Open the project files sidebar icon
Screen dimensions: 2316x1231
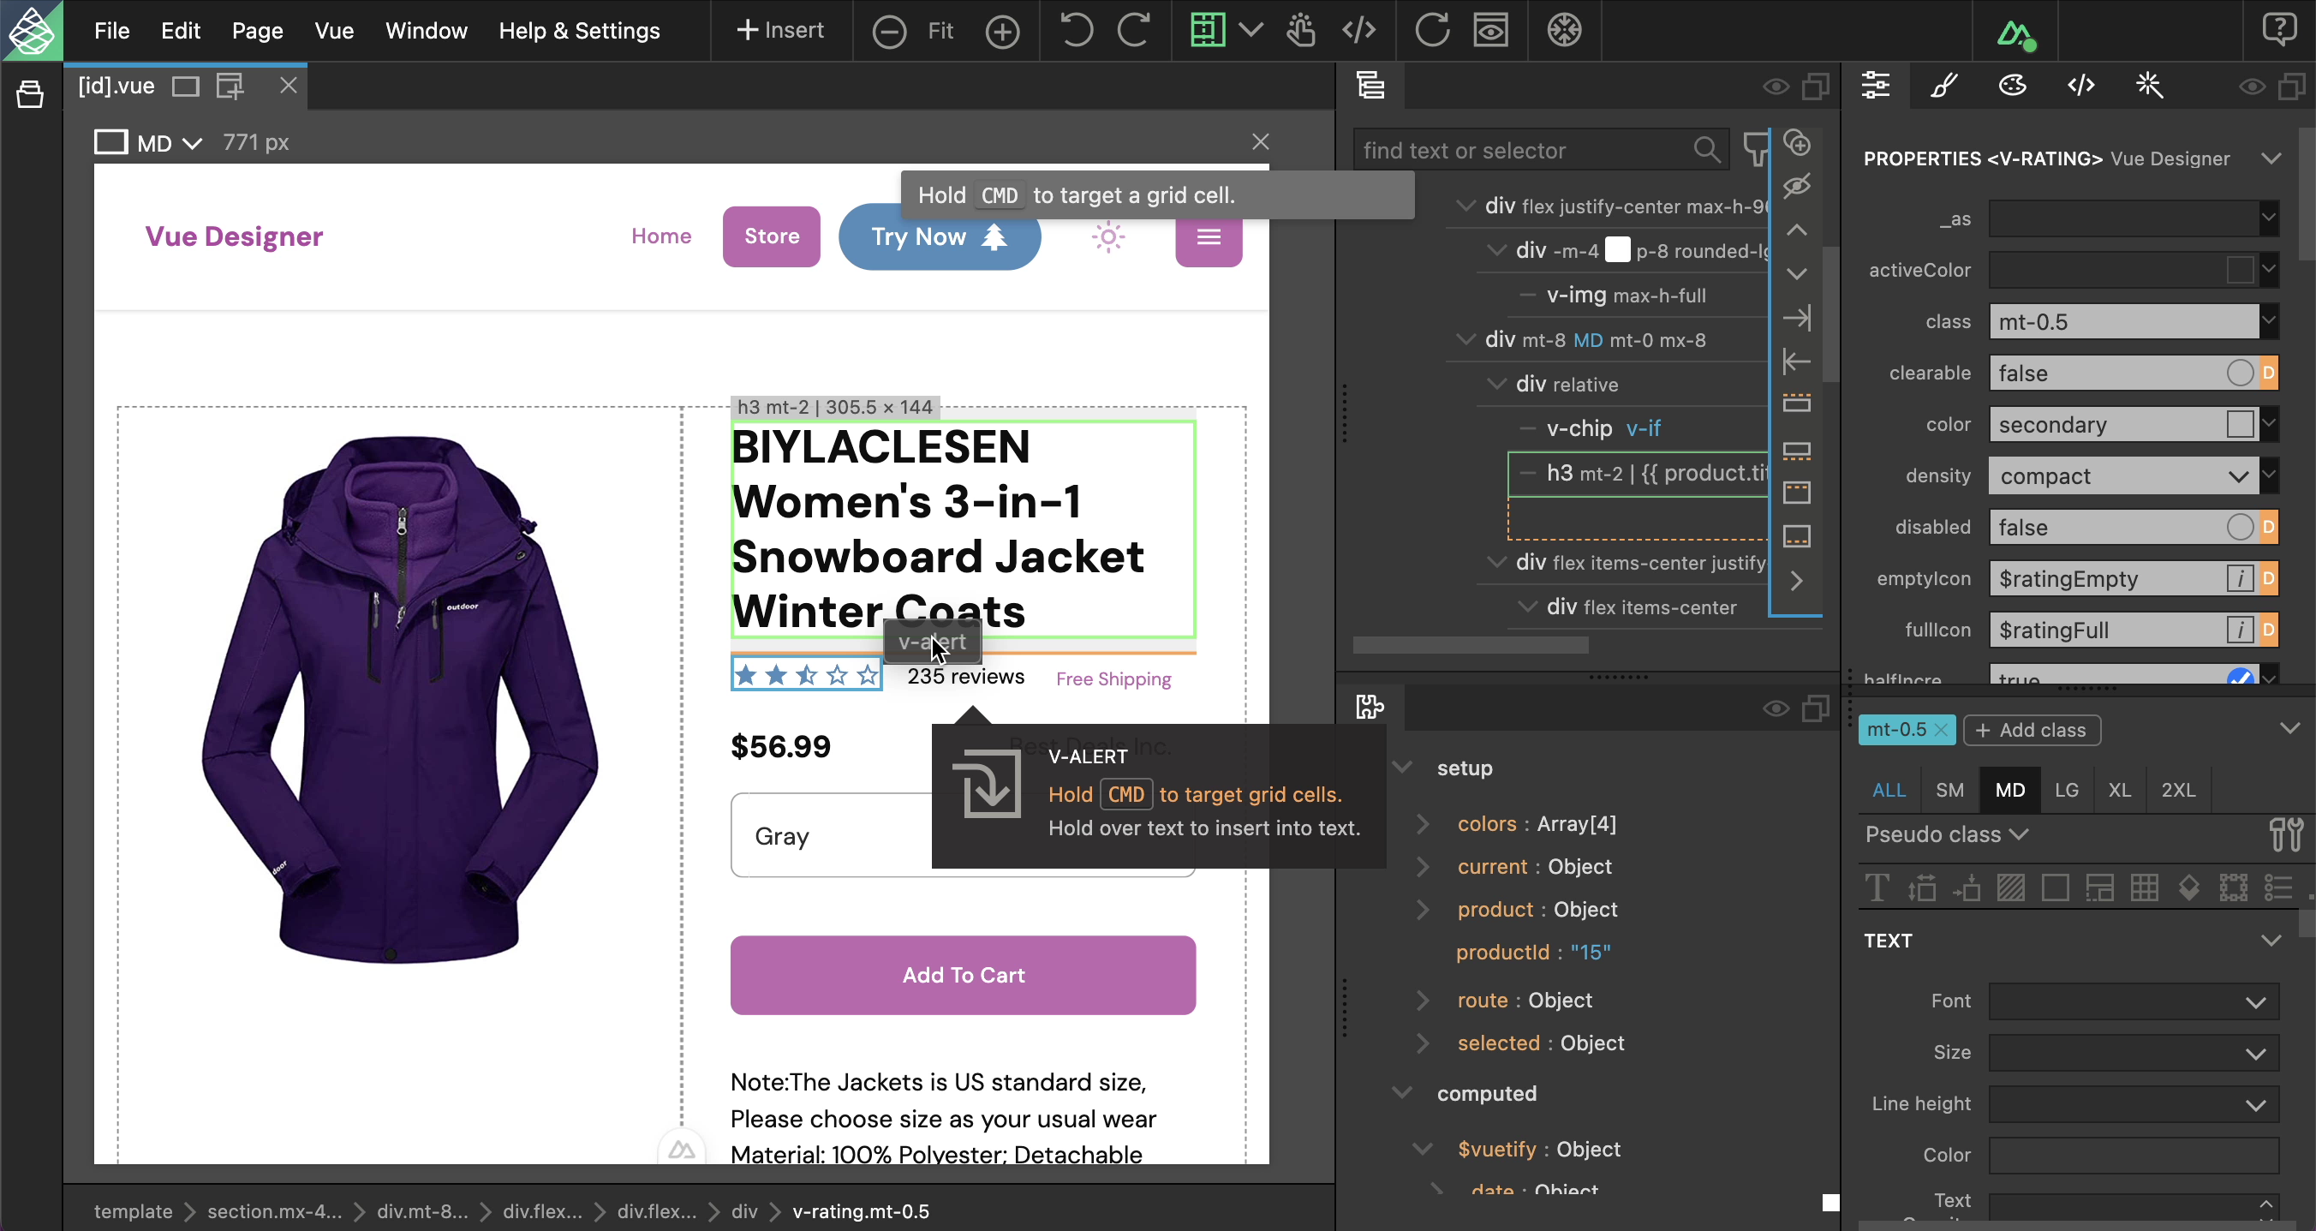[30, 93]
